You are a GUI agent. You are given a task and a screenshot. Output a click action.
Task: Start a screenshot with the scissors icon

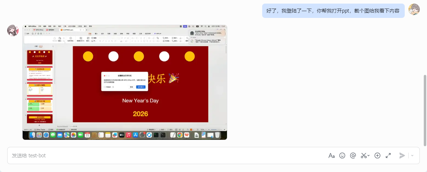click(364, 156)
